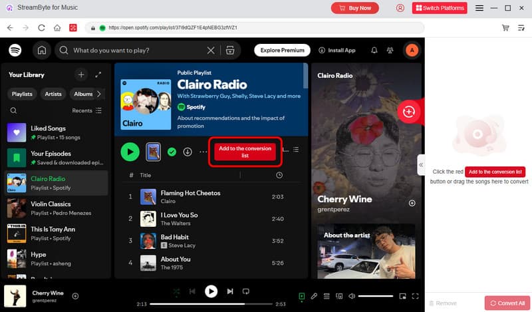This screenshot has width=532, height=312.
Task: Collapse the conversion panel with double arrow
Action: click(x=420, y=164)
